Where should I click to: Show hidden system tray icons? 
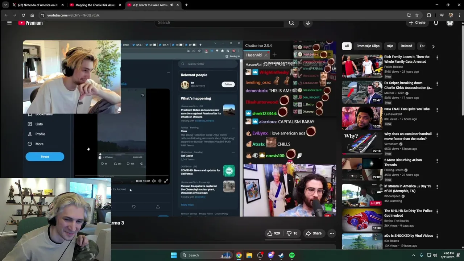click(414, 255)
